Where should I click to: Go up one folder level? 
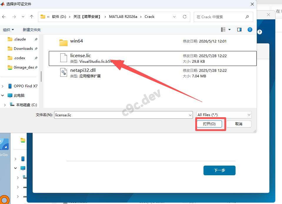[x=32, y=17]
